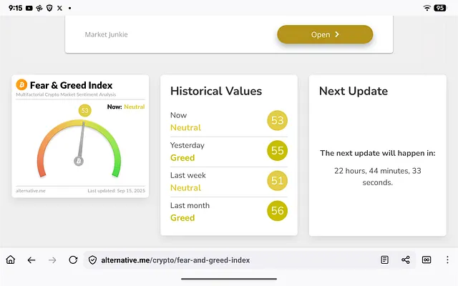Go back with the back arrow
The width and height of the screenshot is (458, 286).
tap(31, 260)
